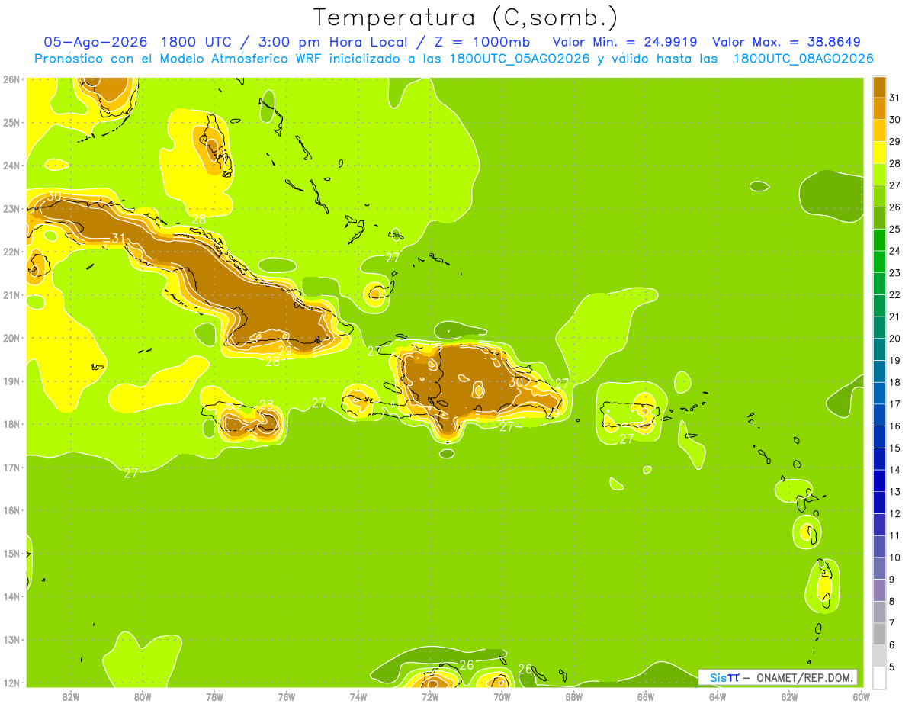Click the valid-until time '1800UTC_08AGO2026'
This screenshot has height=707, width=915.
[x=804, y=59]
